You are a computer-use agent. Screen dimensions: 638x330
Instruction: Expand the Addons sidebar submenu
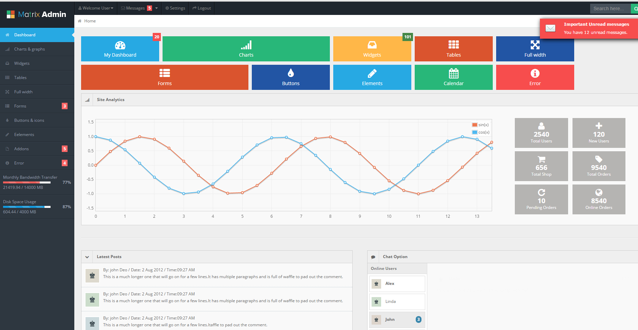click(37, 149)
